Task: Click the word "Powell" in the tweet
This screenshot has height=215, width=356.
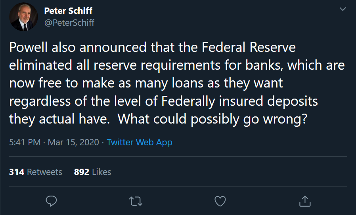Action: click(x=29, y=48)
